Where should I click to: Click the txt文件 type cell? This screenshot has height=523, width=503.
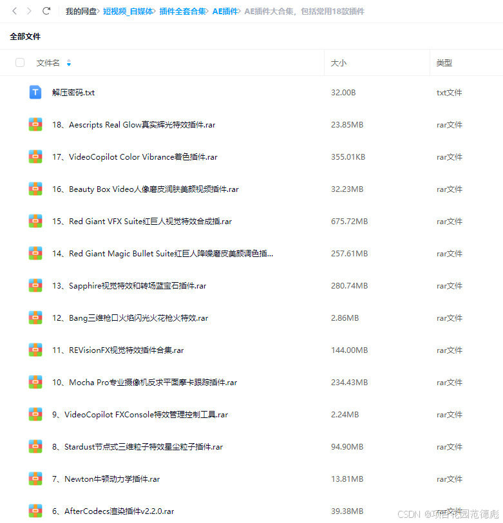pyautogui.click(x=450, y=92)
